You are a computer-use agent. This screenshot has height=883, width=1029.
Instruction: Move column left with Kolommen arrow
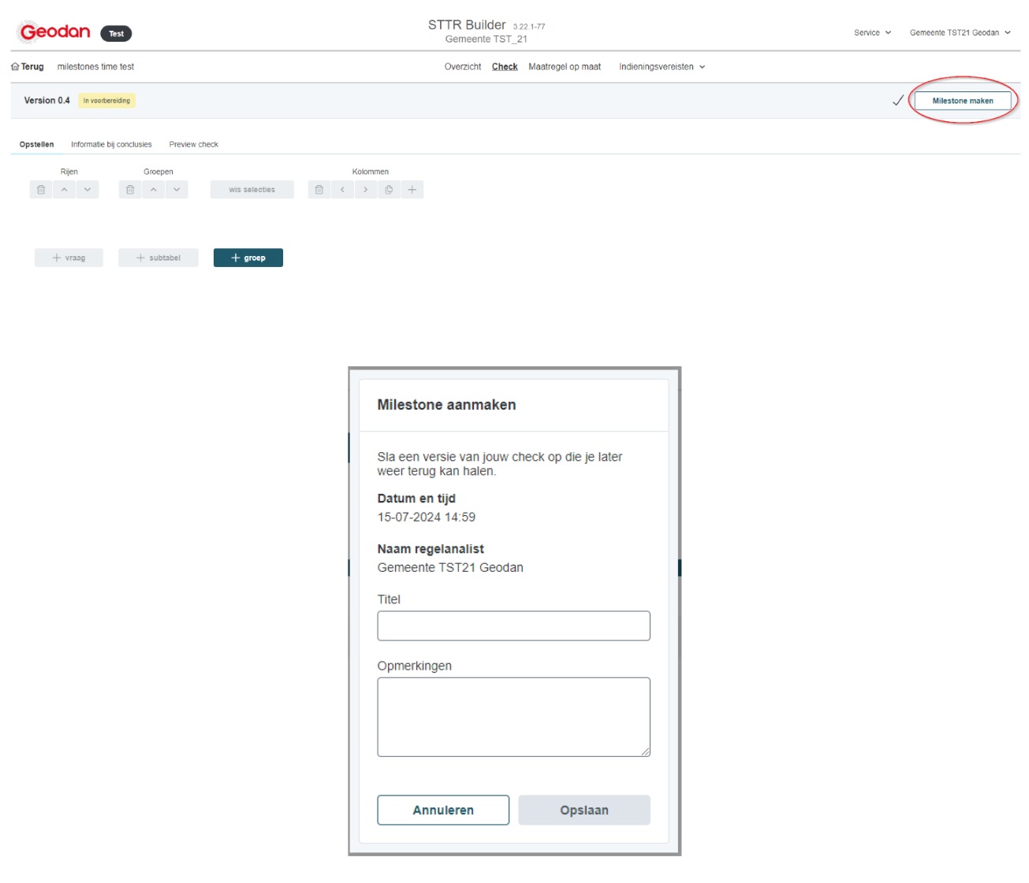(x=342, y=190)
